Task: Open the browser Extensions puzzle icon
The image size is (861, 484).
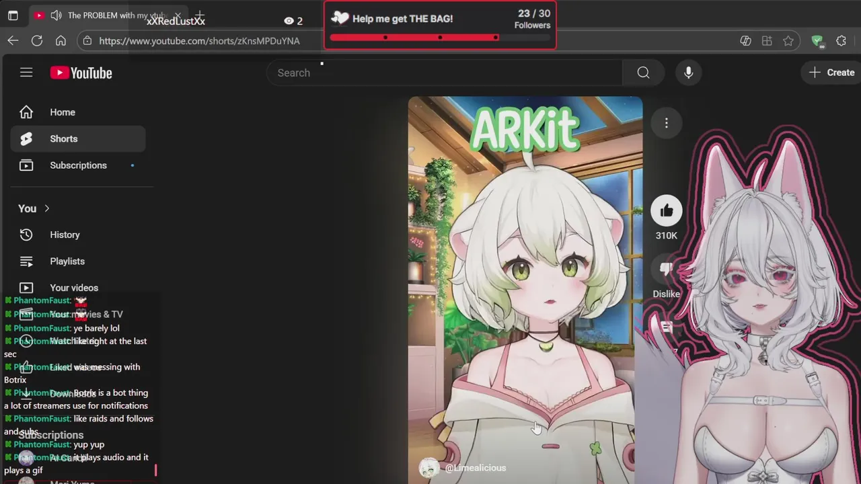Action: tap(841, 41)
